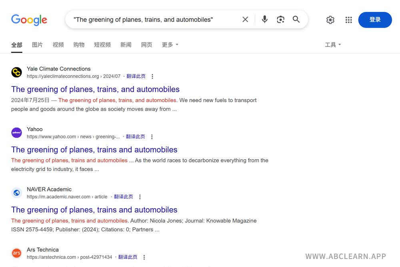Clear the search box with X icon
Screen dimensions: 400x267
tap(245, 19)
